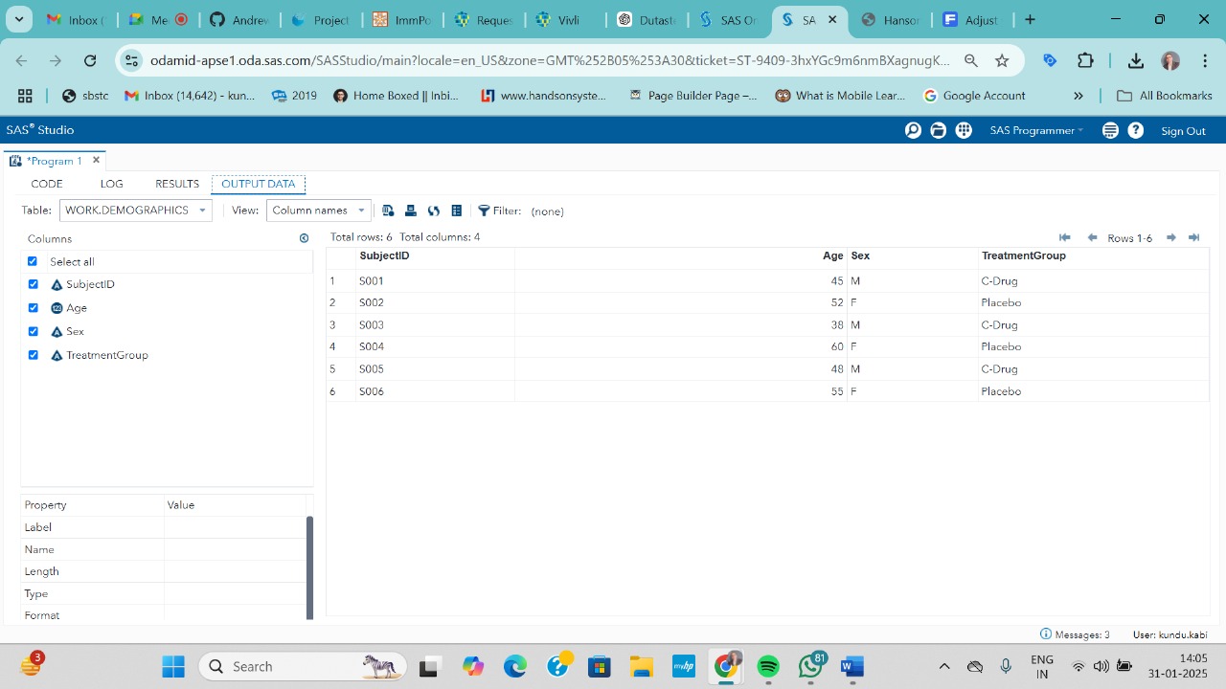The height and width of the screenshot is (689, 1226).
Task: Open the More application options icon
Action: pyautogui.click(x=1110, y=130)
